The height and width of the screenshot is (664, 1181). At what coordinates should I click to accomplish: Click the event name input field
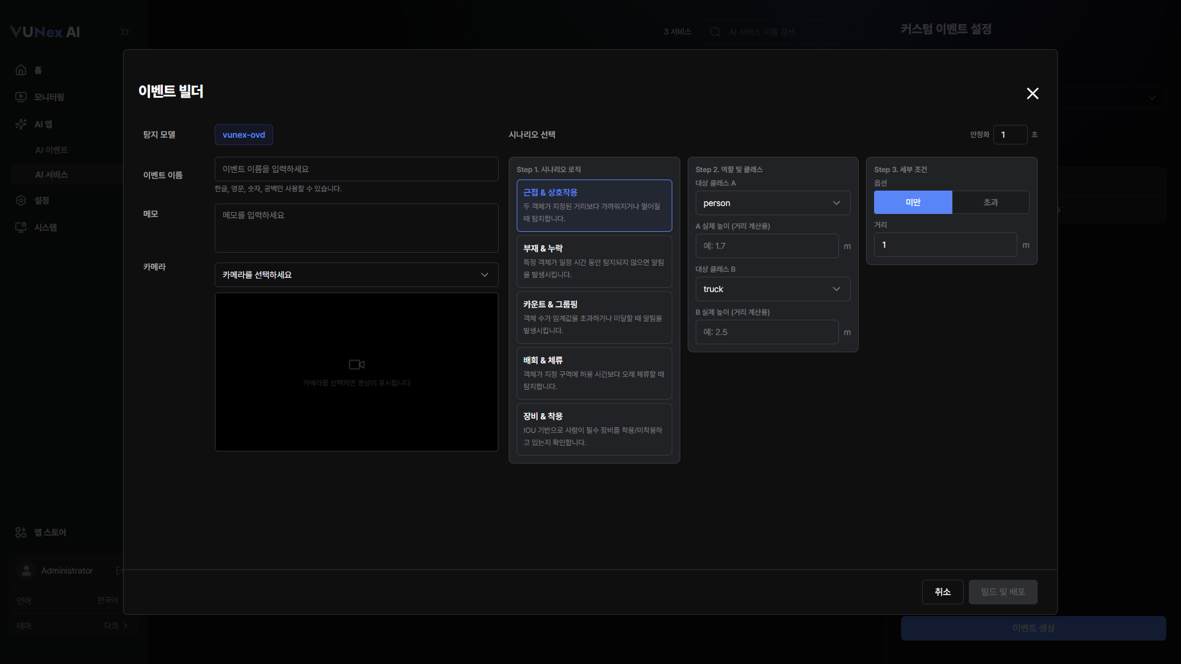coord(357,169)
